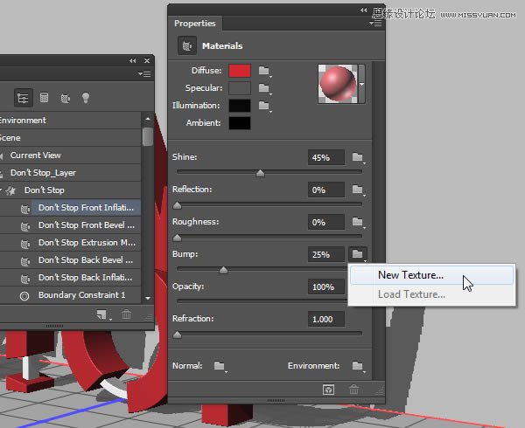Select Don't Stop Back Inflation material
Screen dimensions: 525x428
70,277
